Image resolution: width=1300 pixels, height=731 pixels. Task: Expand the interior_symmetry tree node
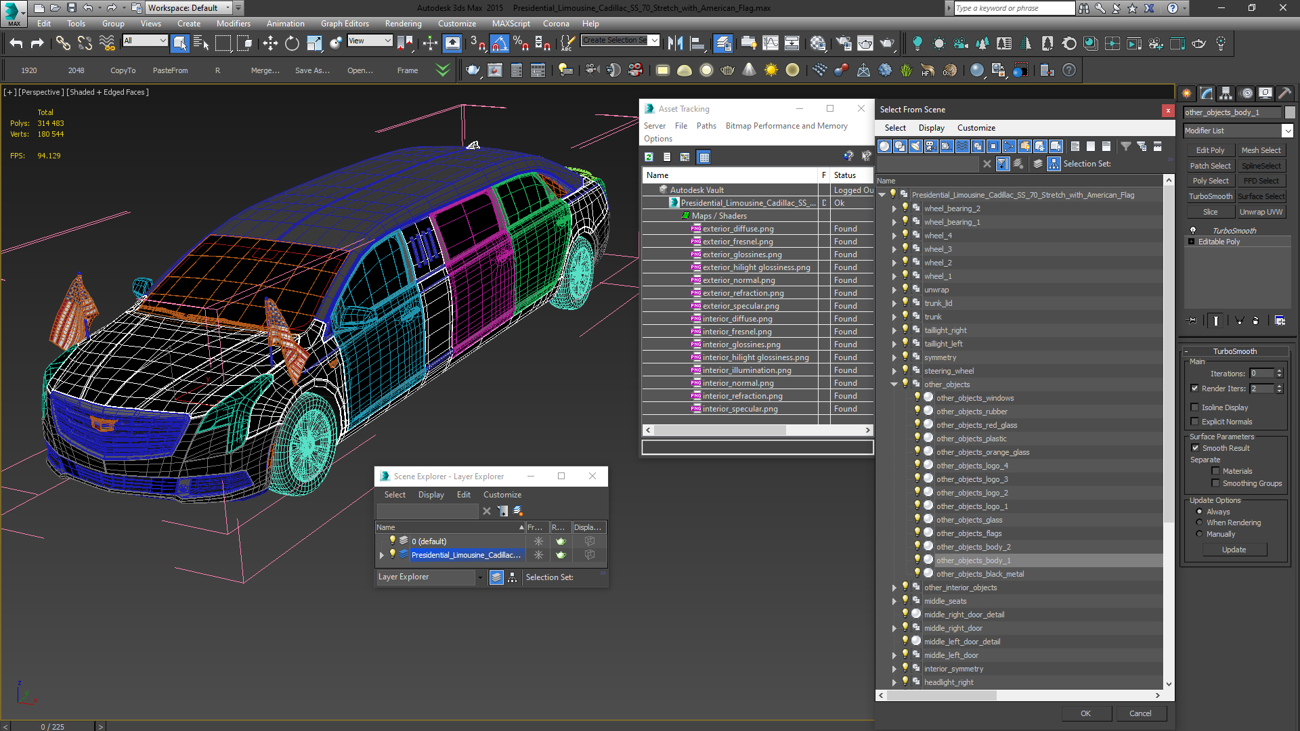[894, 669]
